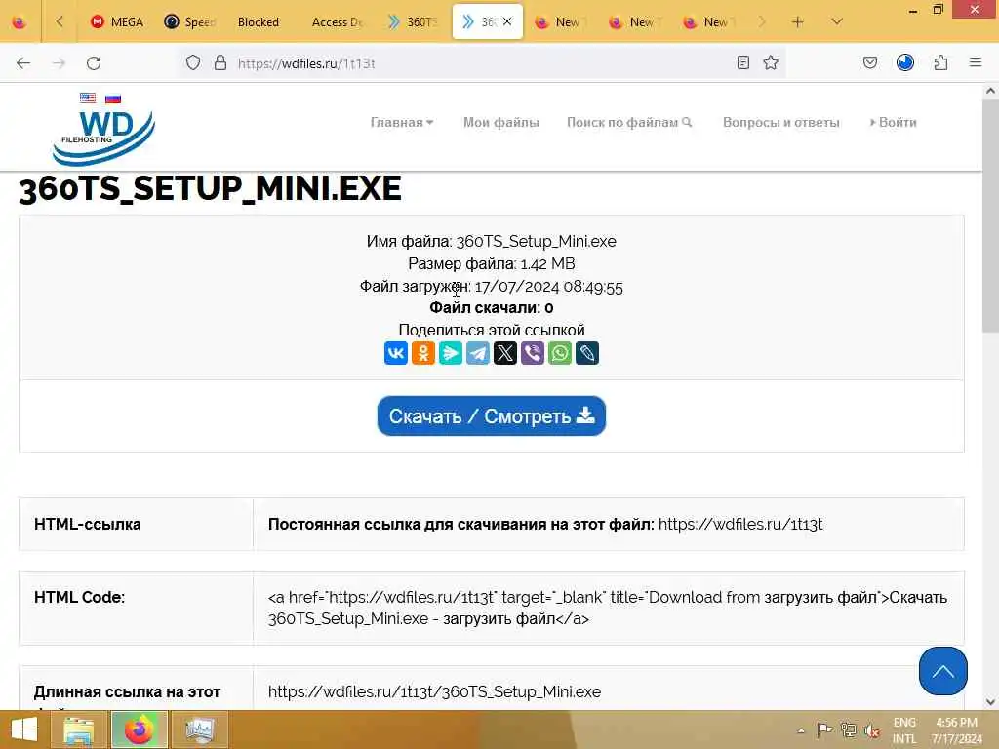This screenshot has width=999, height=749.
Task: Click the blue scroll-to-top arrow button
Action: click(x=943, y=671)
